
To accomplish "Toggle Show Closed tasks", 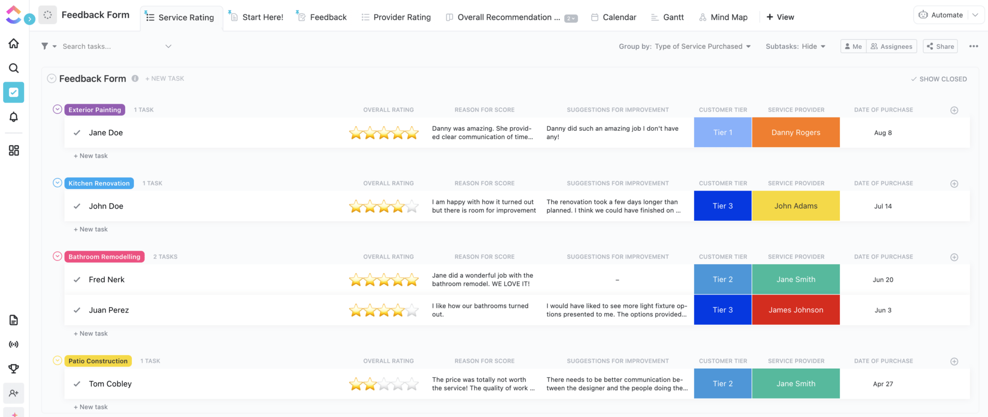I will tap(939, 79).
